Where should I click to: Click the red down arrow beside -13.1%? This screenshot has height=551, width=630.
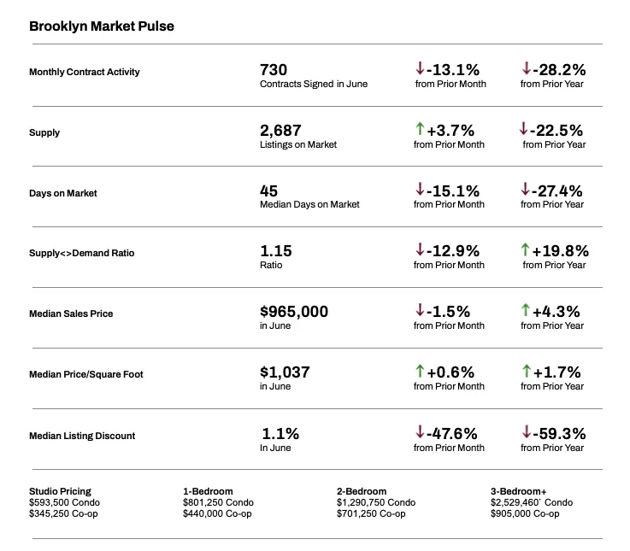click(x=420, y=68)
